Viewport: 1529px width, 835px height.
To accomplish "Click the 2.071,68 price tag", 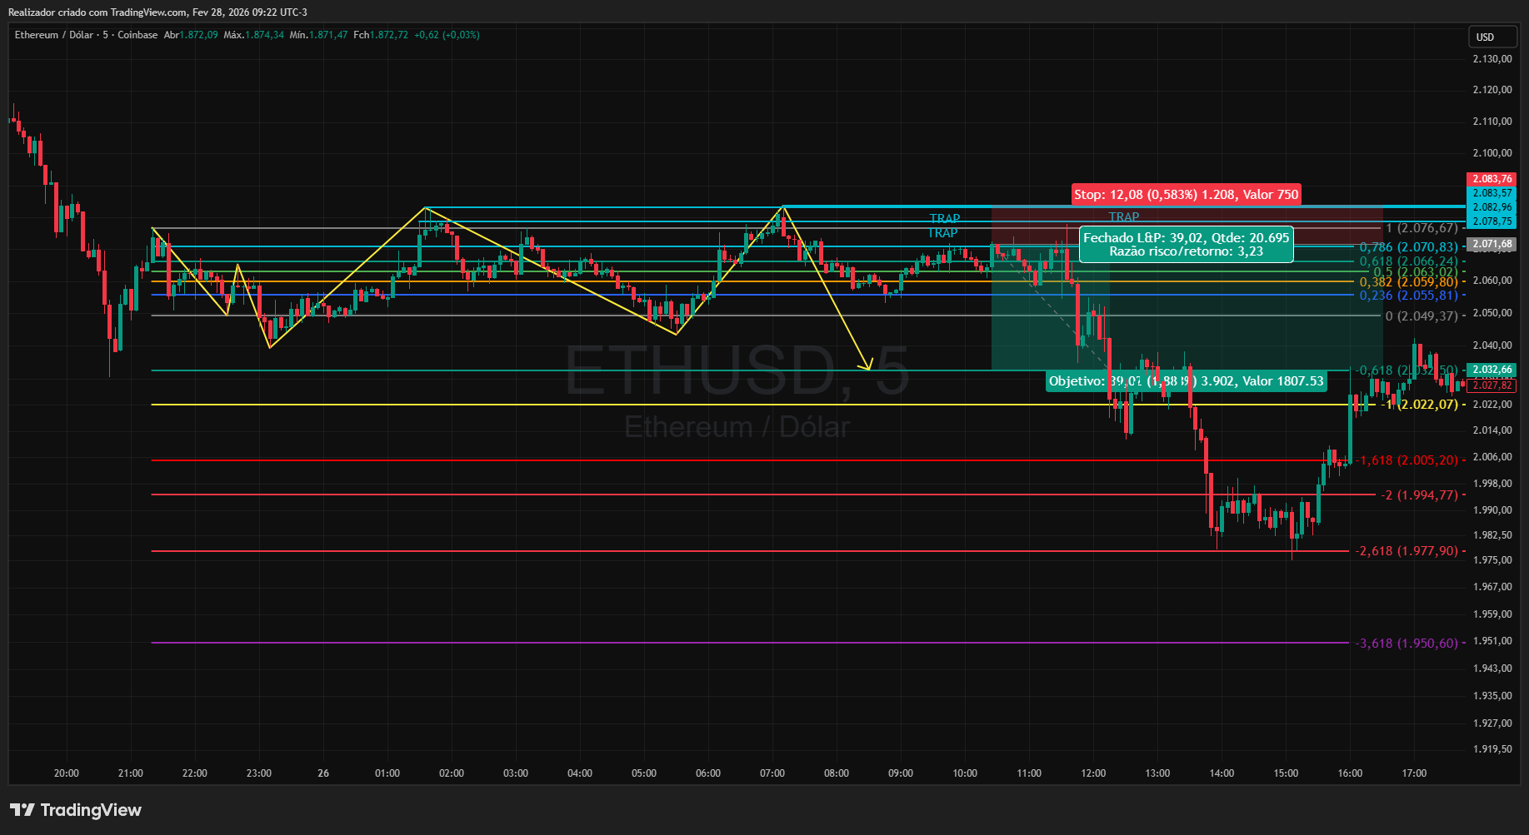I will [1492, 245].
